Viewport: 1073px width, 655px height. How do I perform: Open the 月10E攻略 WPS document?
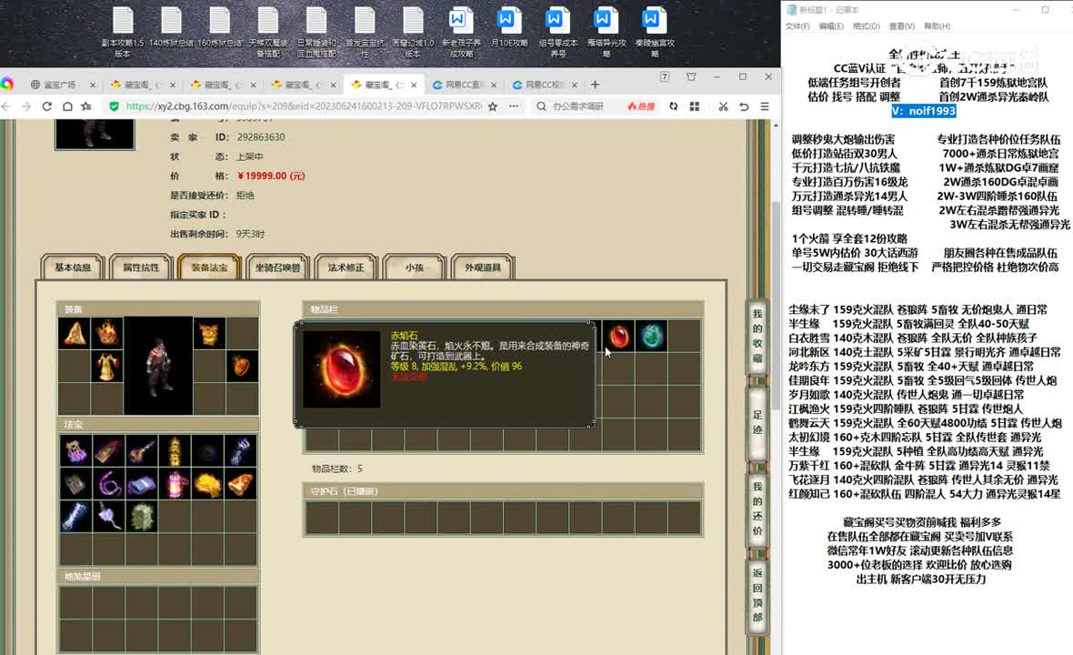[510, 27]
